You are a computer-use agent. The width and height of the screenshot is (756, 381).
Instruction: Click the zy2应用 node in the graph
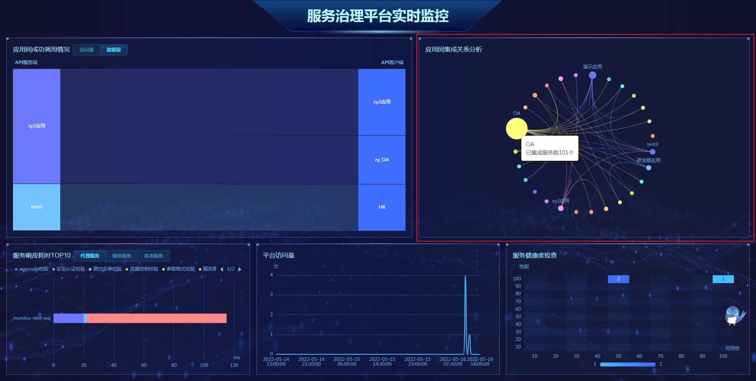coord(561,208)
